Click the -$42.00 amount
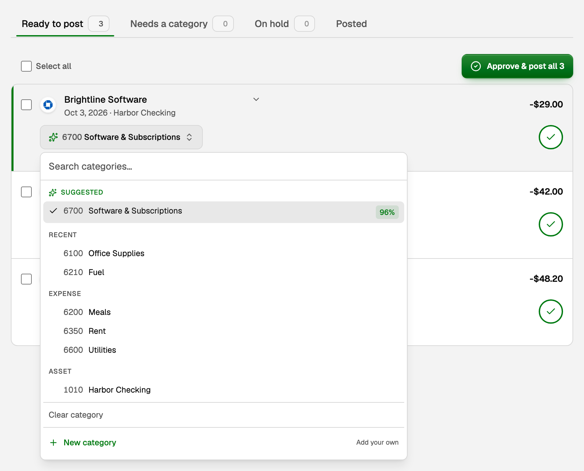Screen dimensions: 584x471 click(x=546, y=192)
